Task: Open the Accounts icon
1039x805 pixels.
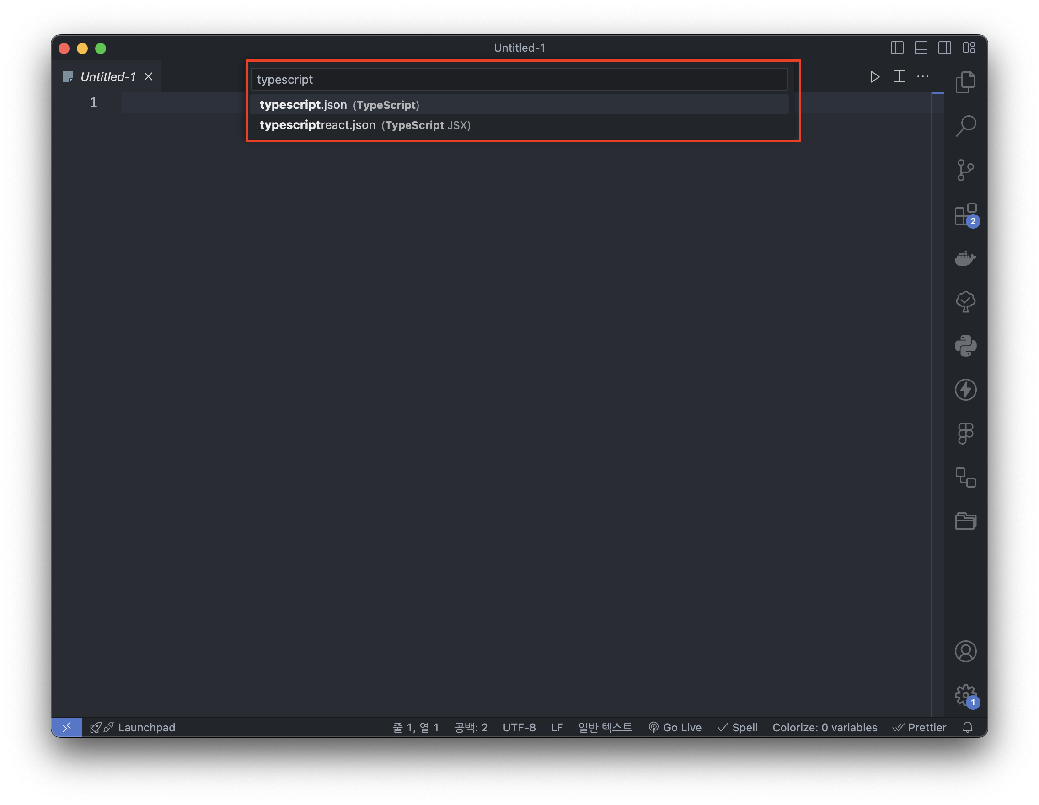Action: (965, 651)
